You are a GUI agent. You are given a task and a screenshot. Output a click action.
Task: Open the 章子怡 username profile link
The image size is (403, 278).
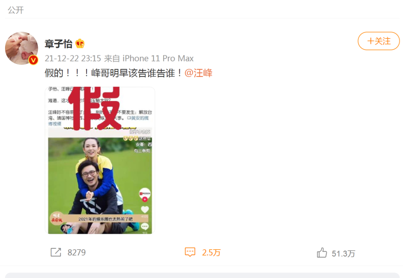58,44
